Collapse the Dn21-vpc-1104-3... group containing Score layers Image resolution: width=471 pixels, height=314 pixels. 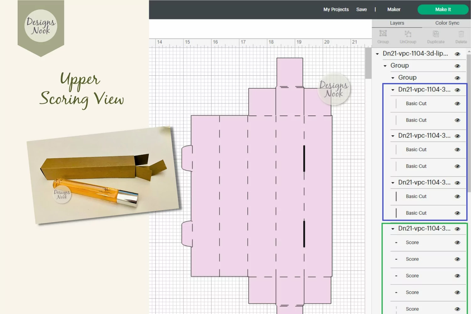[x=393, y=229]
